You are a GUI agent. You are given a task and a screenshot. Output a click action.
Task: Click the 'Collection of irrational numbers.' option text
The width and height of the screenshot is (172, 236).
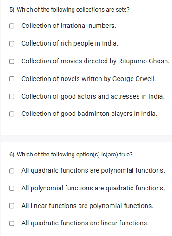69,26
